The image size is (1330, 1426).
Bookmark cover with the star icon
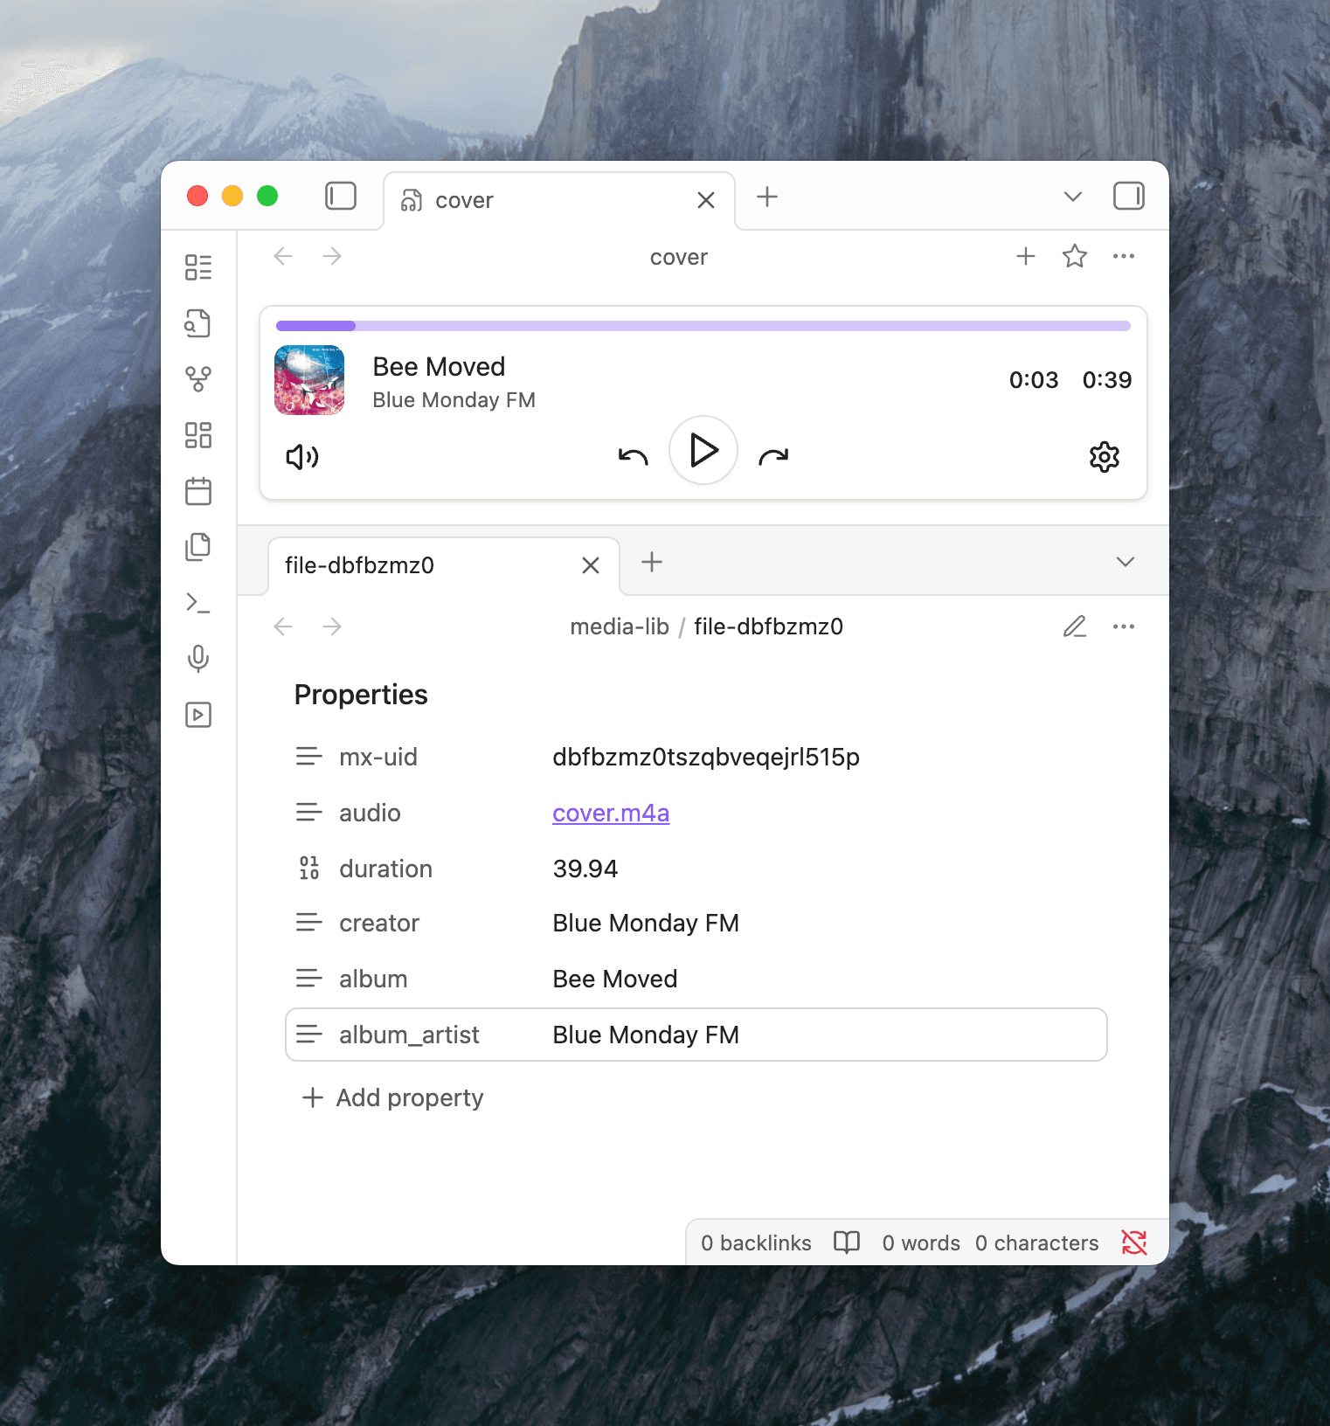pos(1074,257)
